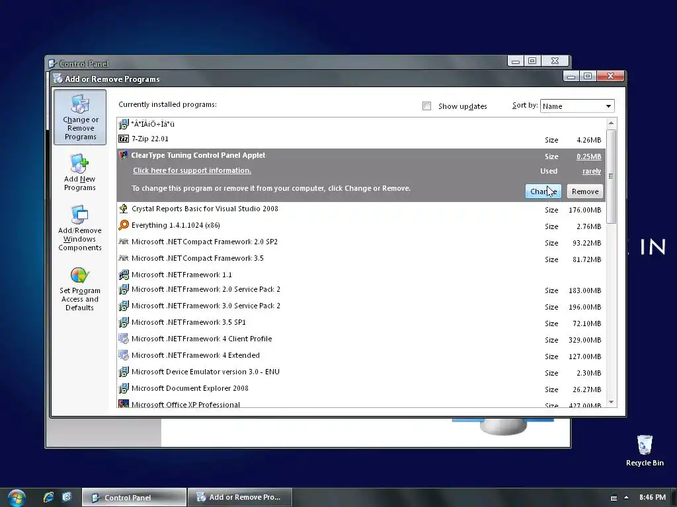Click the 329.00MB size value
This screenshot has height=507, width=677.
(x=584, y=340)
